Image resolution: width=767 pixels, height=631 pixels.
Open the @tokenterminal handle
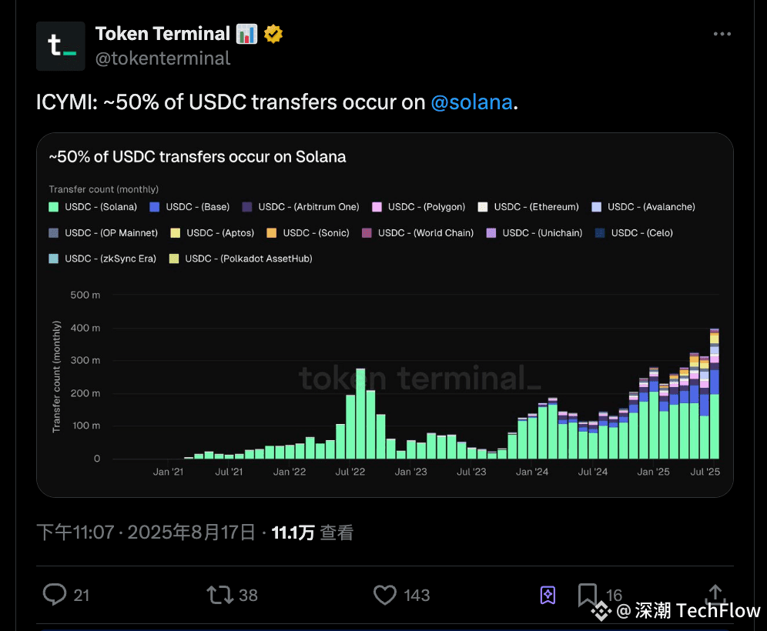(x=162, y=58)
